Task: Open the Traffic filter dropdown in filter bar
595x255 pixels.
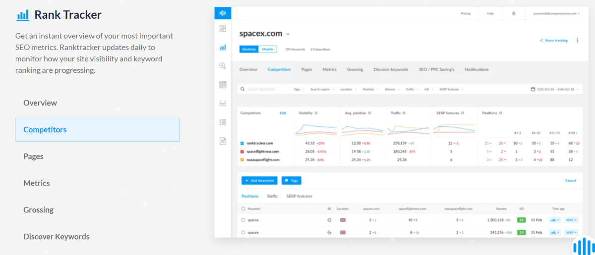Action: (x=411, y=90)
